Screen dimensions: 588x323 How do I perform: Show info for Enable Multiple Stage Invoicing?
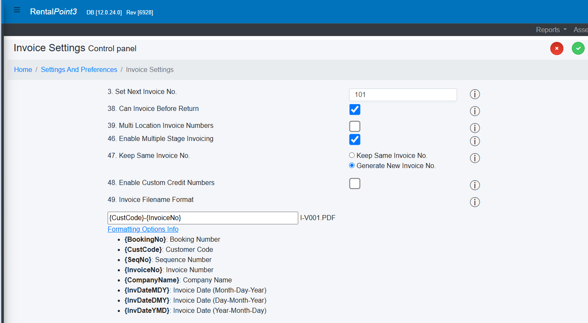click(x=475, y=141)
